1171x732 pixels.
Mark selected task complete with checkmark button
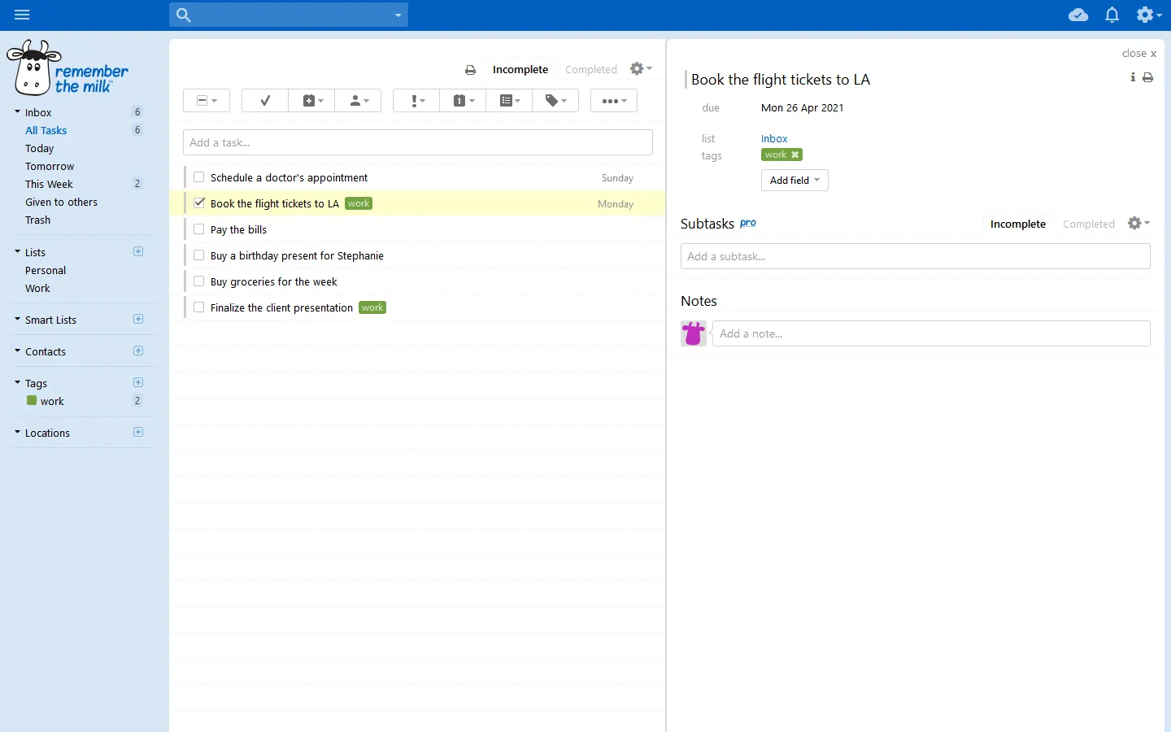point(265,101)
